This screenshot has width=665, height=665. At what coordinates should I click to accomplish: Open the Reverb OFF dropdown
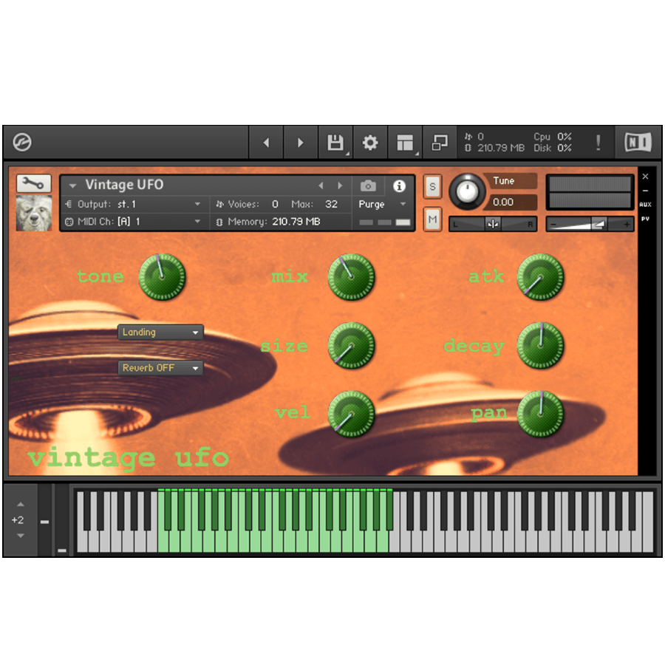160,368
